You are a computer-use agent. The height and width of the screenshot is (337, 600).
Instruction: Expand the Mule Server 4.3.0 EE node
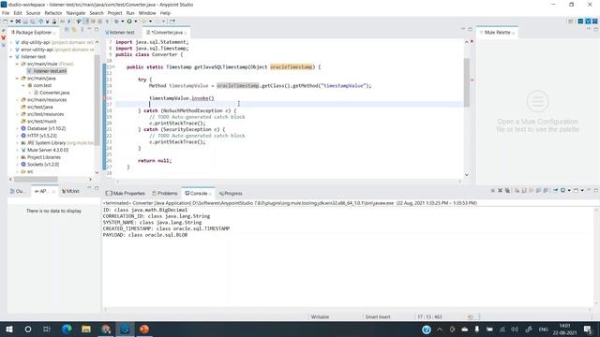(17, 150)
